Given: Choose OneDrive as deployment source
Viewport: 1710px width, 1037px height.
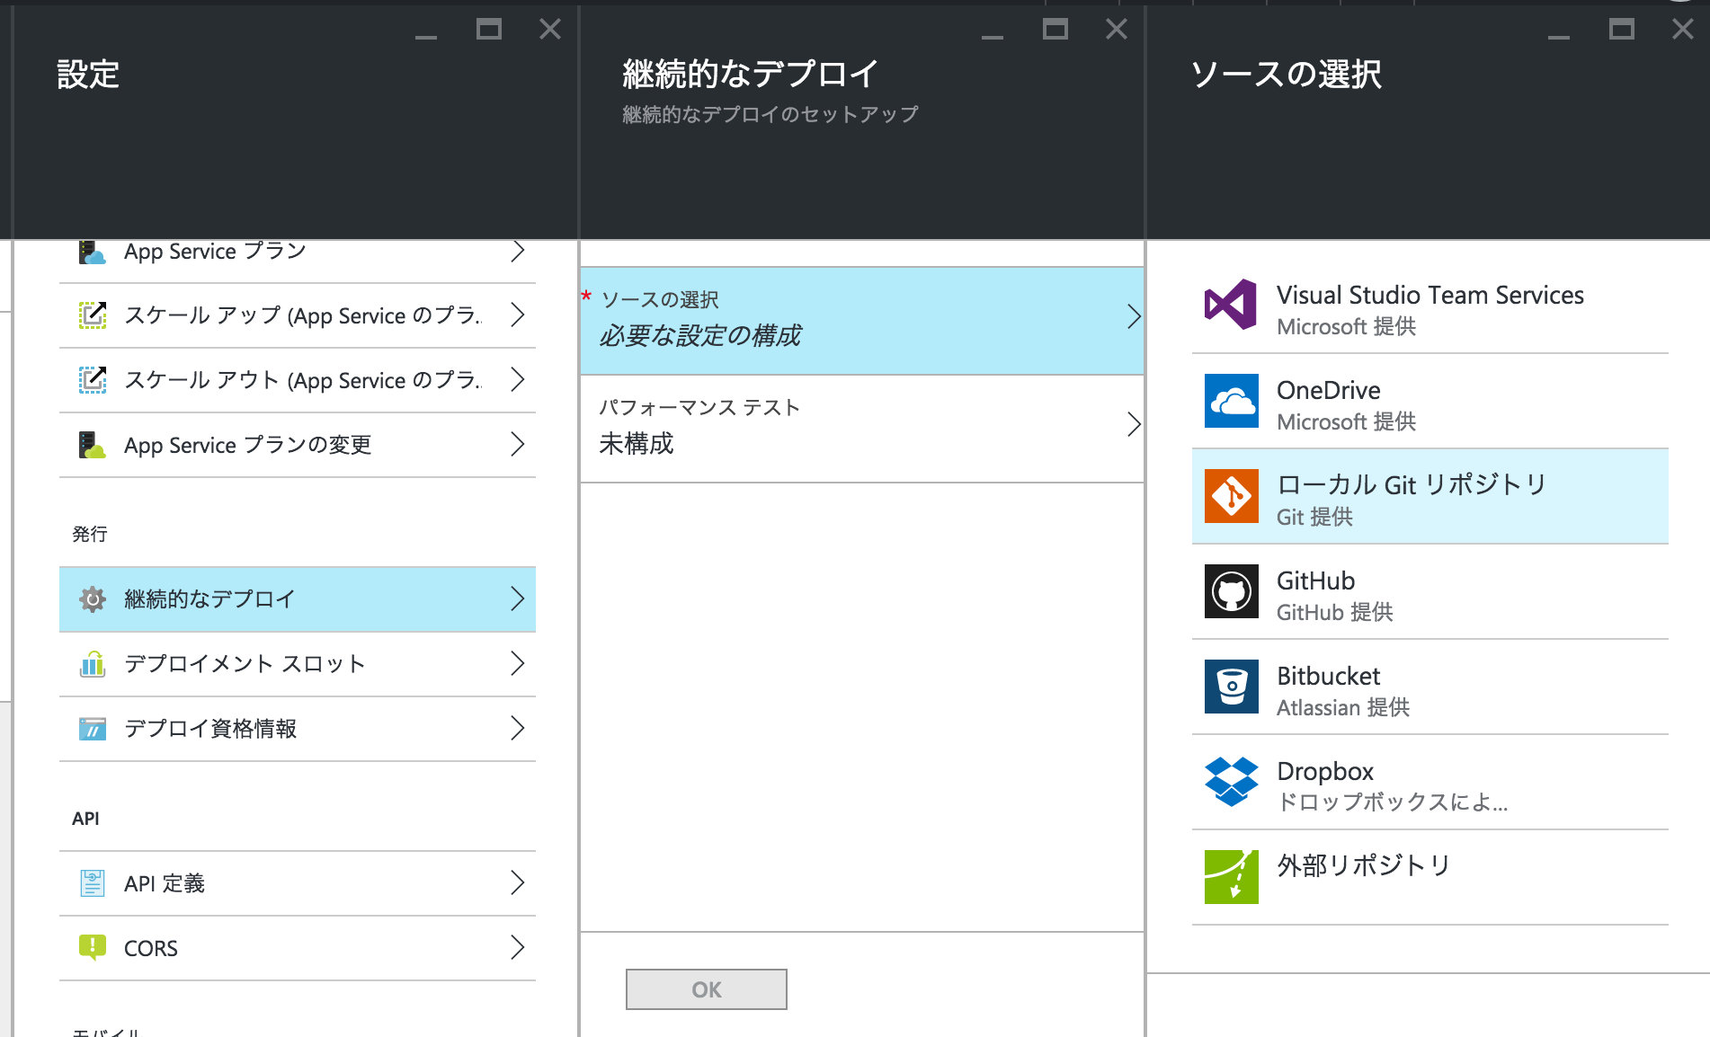Looking at the screenshot, I should pos(1430,401).
